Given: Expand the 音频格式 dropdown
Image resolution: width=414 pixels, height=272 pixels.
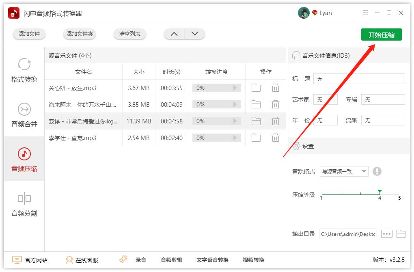Looking at the screenshot, I should (x=344, y=171).
